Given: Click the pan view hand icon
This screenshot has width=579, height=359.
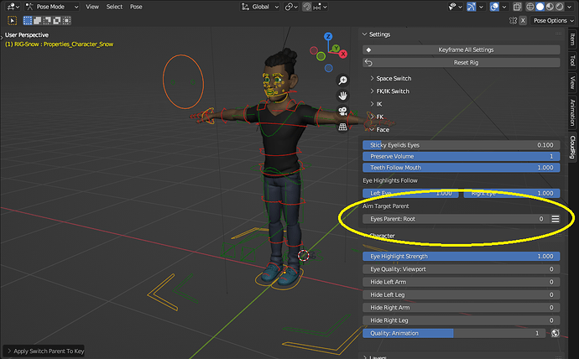Looking at the screenshot, I should [x=342, y=96].
